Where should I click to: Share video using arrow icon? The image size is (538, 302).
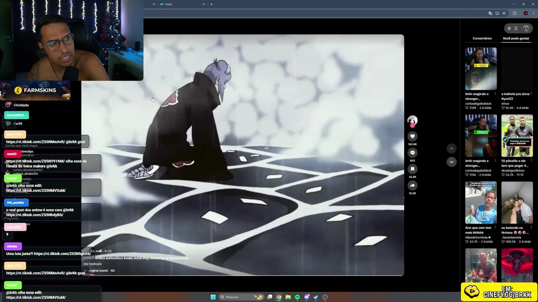pos(412,185)
